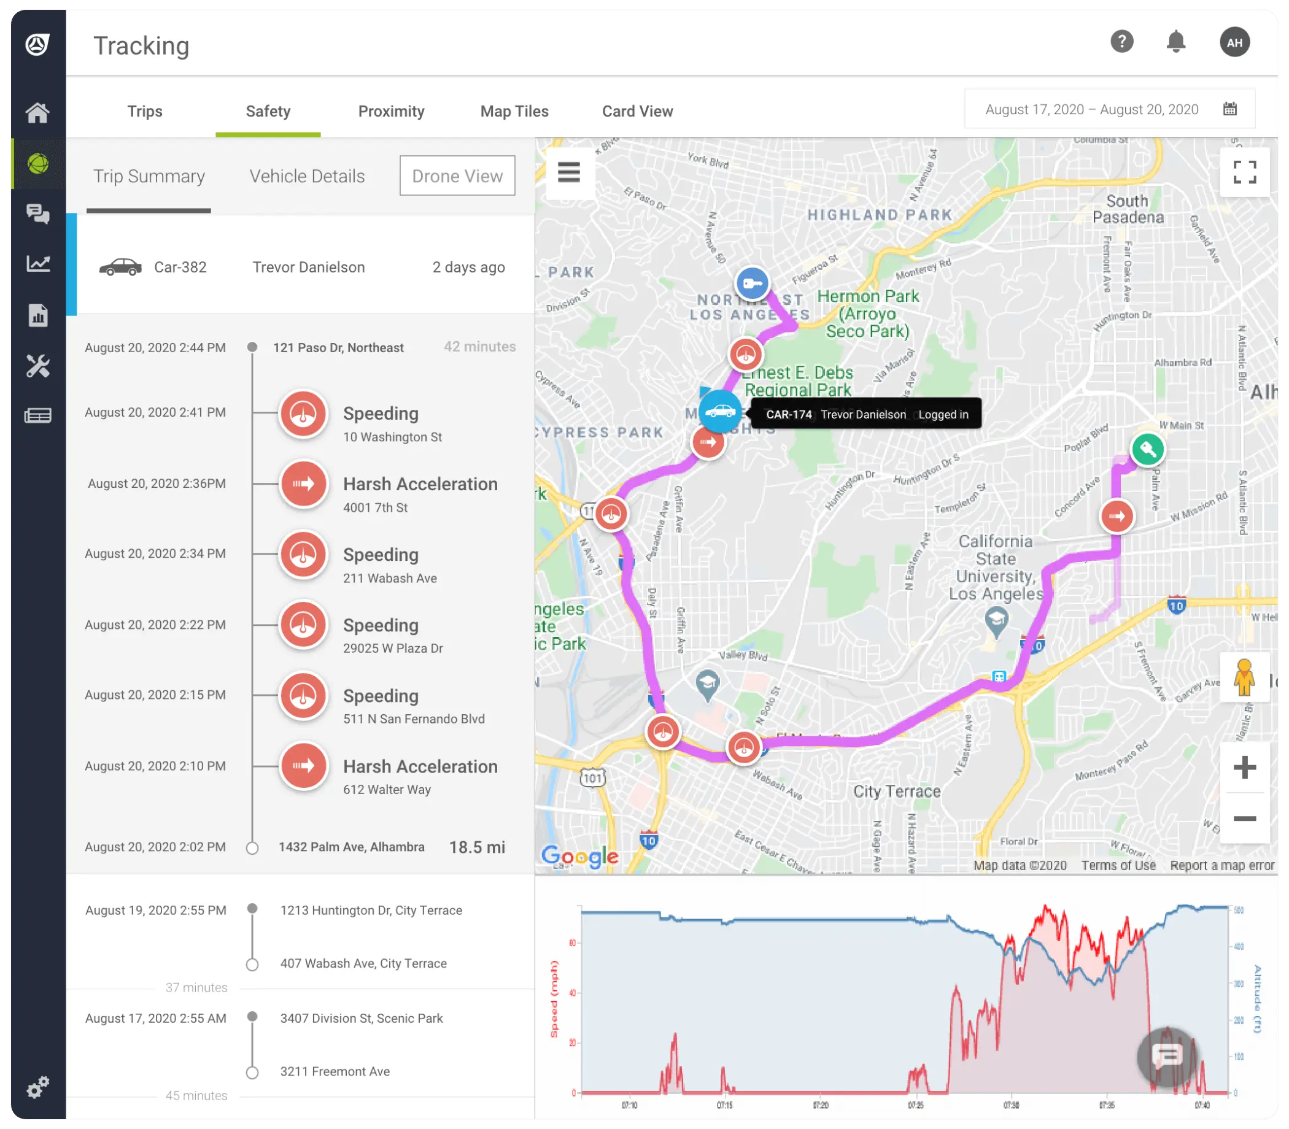1289x1129 pixels.
Task: Click the trip start key marker near Hermon Park
Action: click(754, 283)
